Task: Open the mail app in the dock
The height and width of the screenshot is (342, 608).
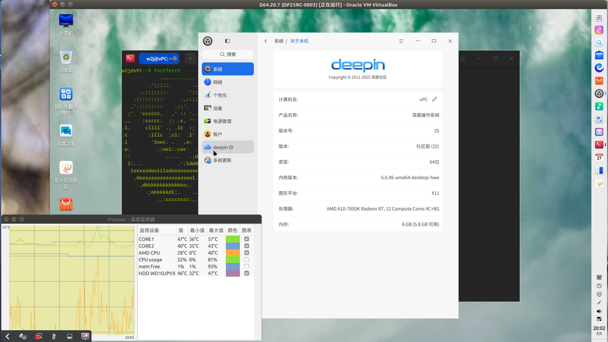Action: (x=599, y=132)
